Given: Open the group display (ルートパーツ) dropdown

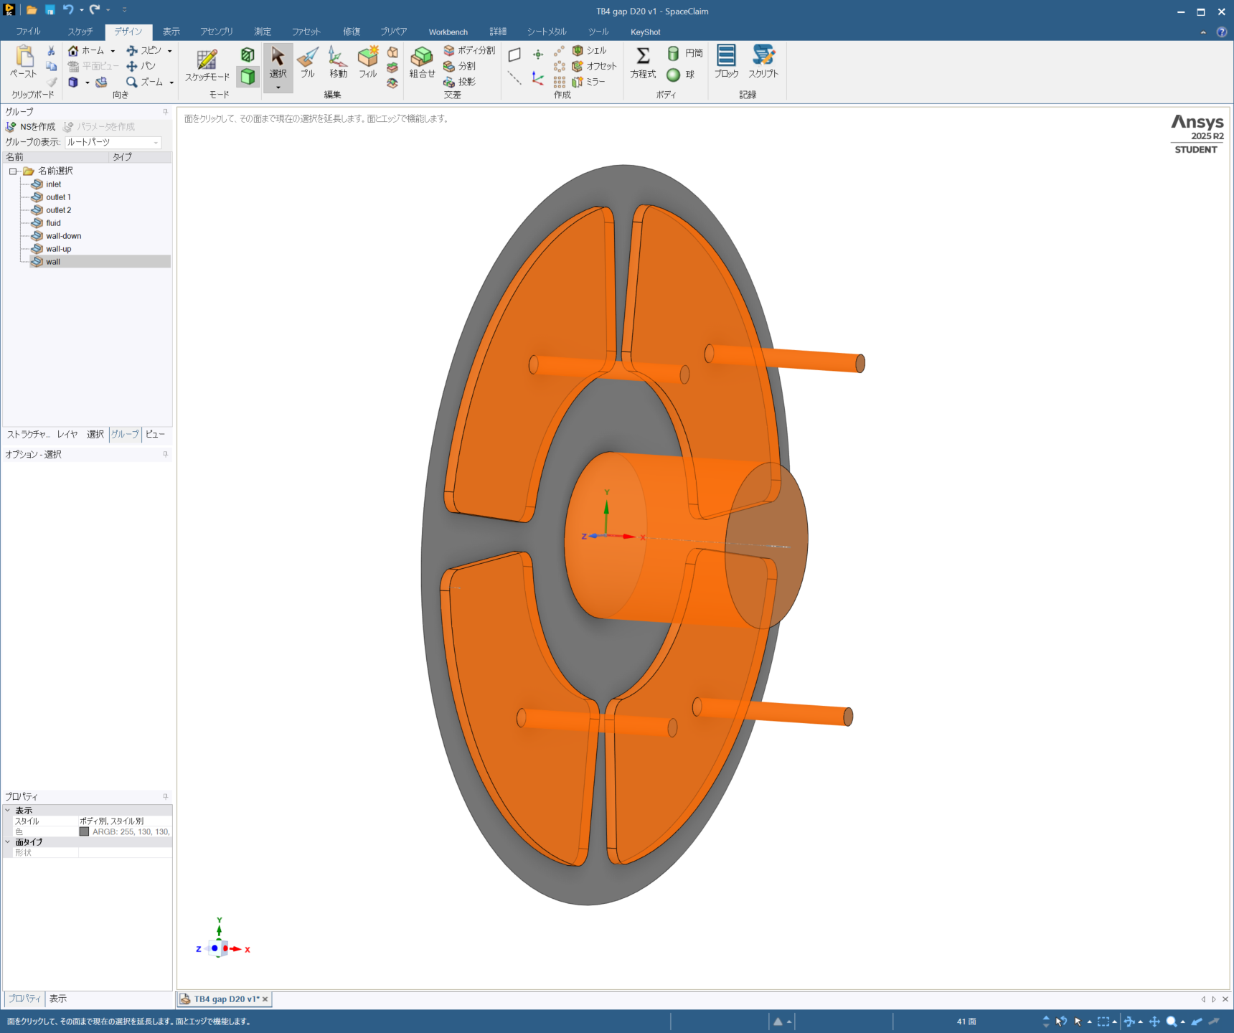Looking at the screenshot, I should coord(156,142).
